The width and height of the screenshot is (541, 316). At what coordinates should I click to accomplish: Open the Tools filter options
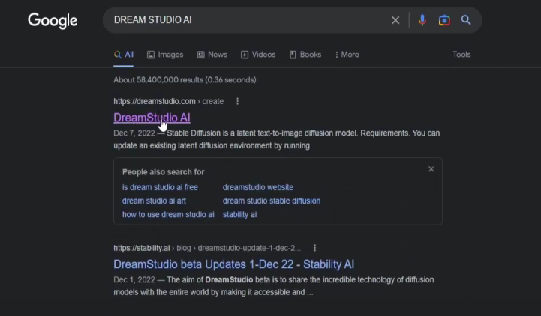(x=461, y=55)
